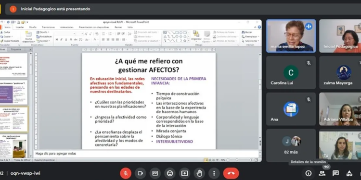
Task: Raise your hand in the meeting
Action: (199, 173)
